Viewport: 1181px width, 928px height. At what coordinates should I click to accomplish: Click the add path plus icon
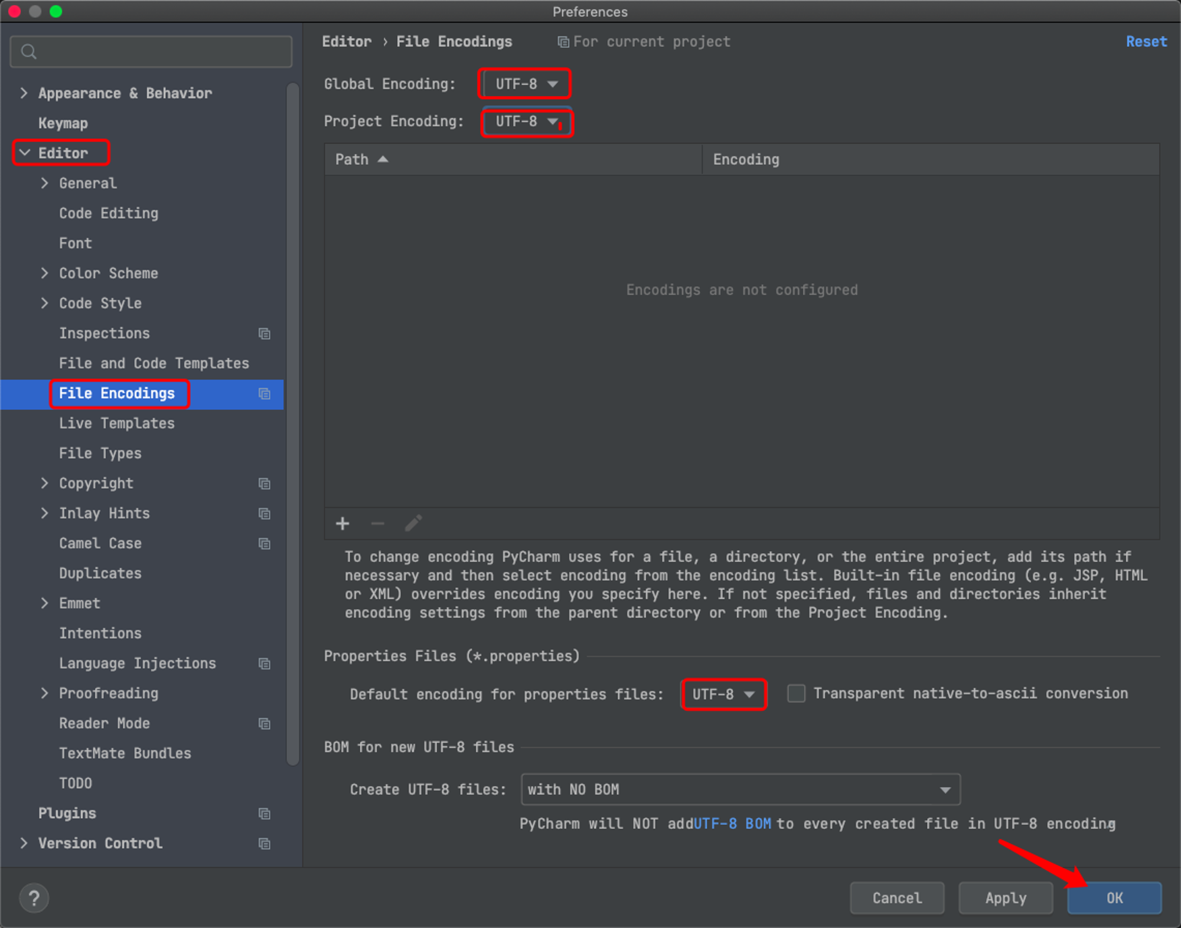(342, 524)
